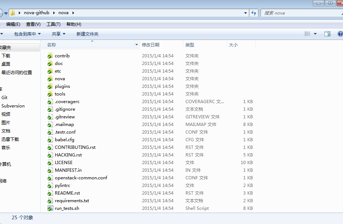Sort by the 名称 column header

52,45
